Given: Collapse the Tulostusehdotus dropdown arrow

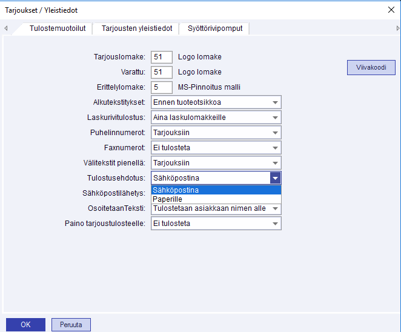Looking at the screenshot, I should (x=275, y=178).
